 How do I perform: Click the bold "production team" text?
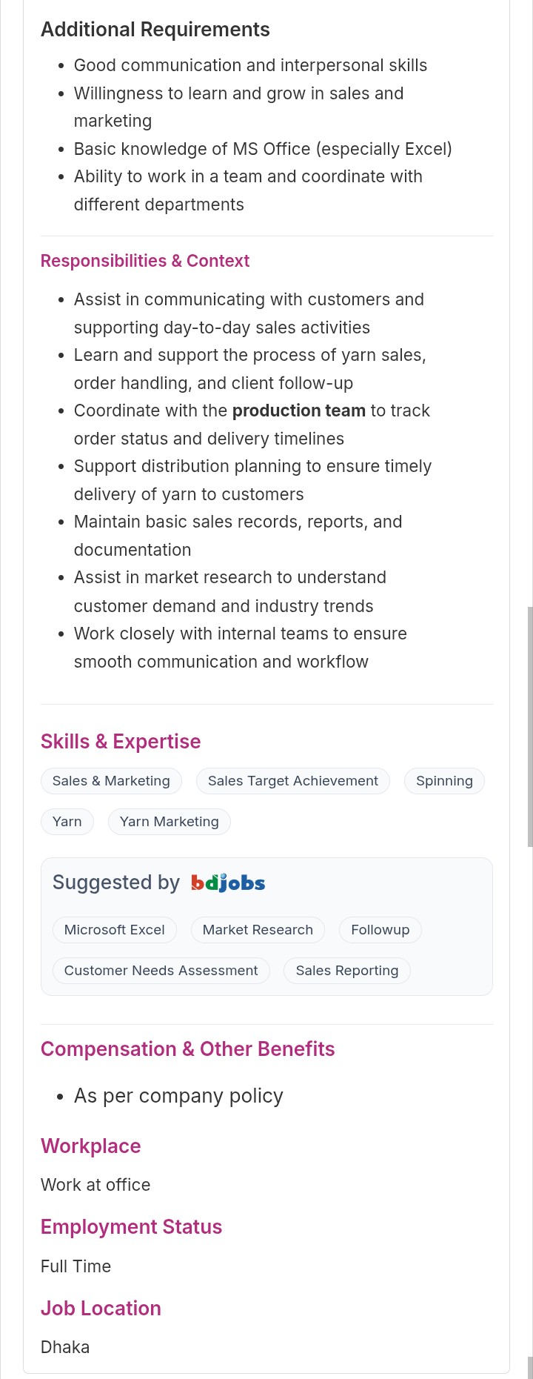pyautogui.click(x=299, y=411)
